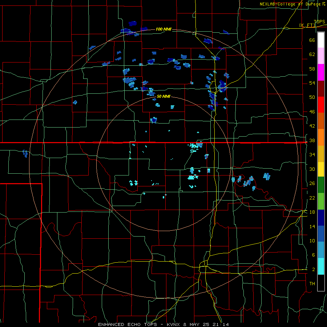Click the "K FT" units label
The height and width of the screenshot is (327, 327).
[307, 25]
